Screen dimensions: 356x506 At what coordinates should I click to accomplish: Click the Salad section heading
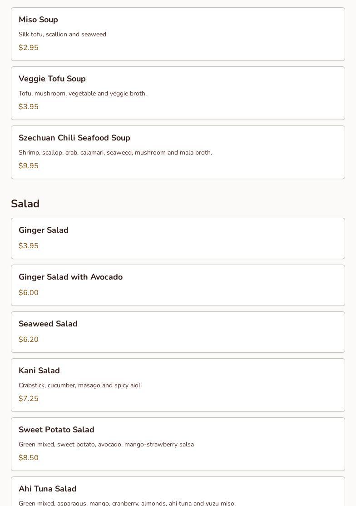click(25, 204)
